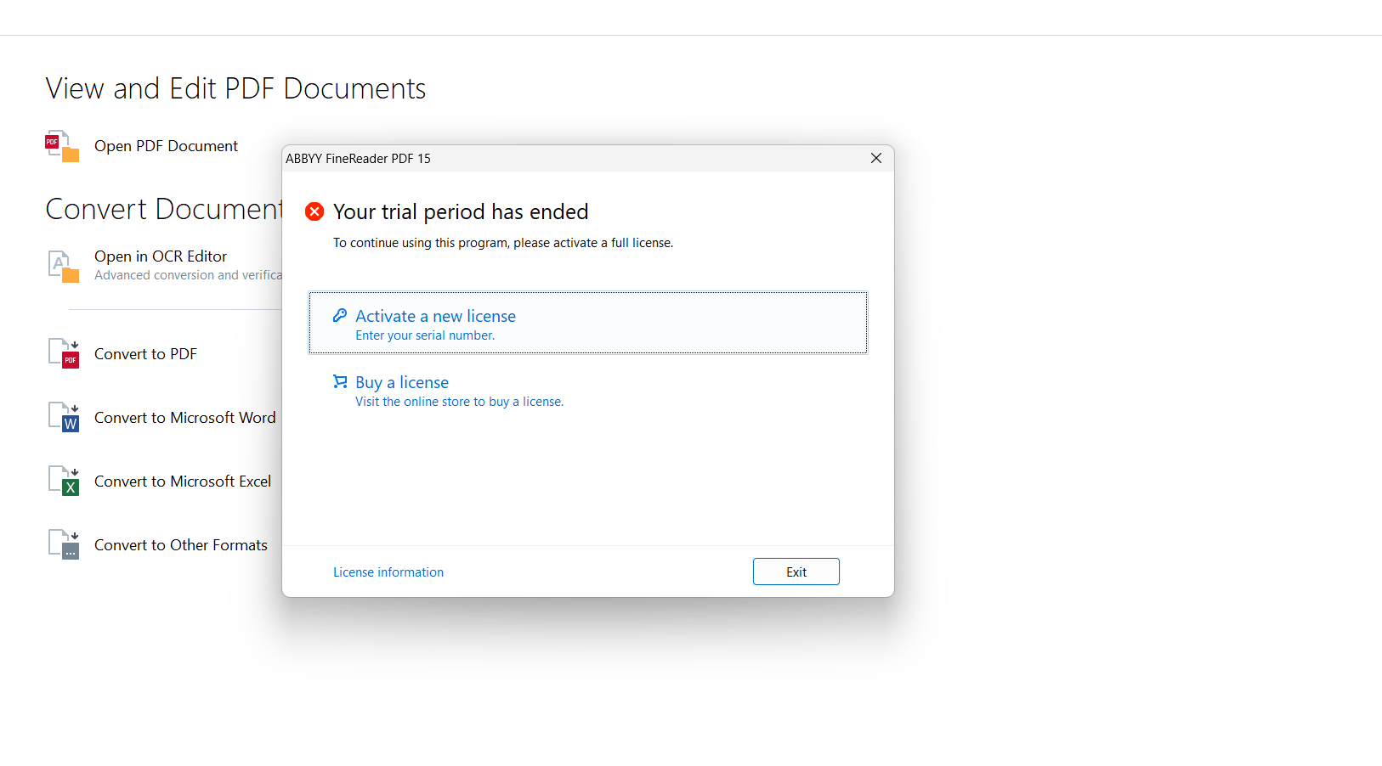Click the Exit button
Screen dimensions: 1382x766
pyautogui.click(x=796, y=572)
